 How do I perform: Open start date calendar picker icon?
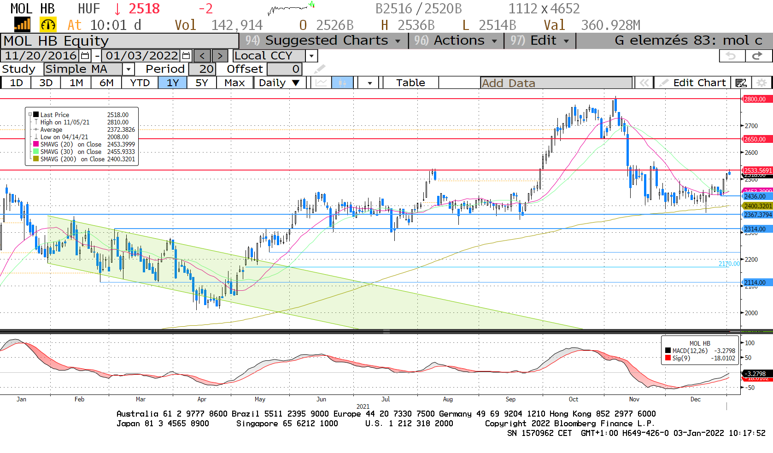(x=85, y=56)
